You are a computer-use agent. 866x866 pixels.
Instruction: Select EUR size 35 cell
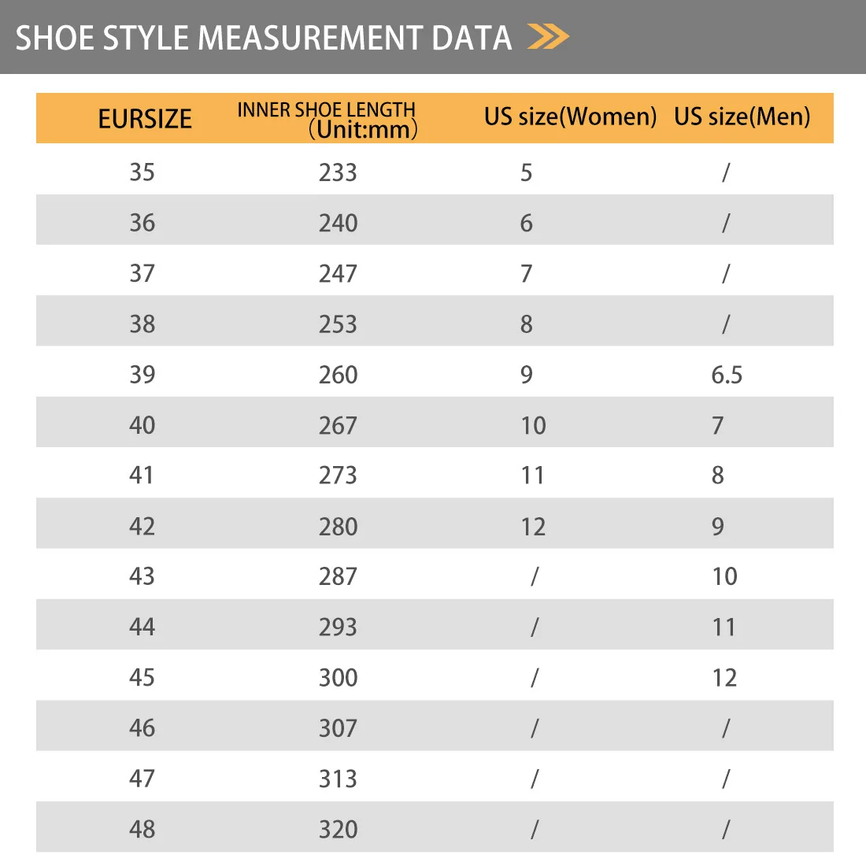point(142,172)
